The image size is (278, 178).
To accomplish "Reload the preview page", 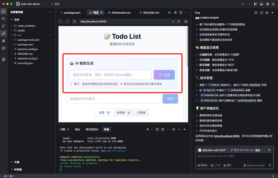I will coord(75,22).
